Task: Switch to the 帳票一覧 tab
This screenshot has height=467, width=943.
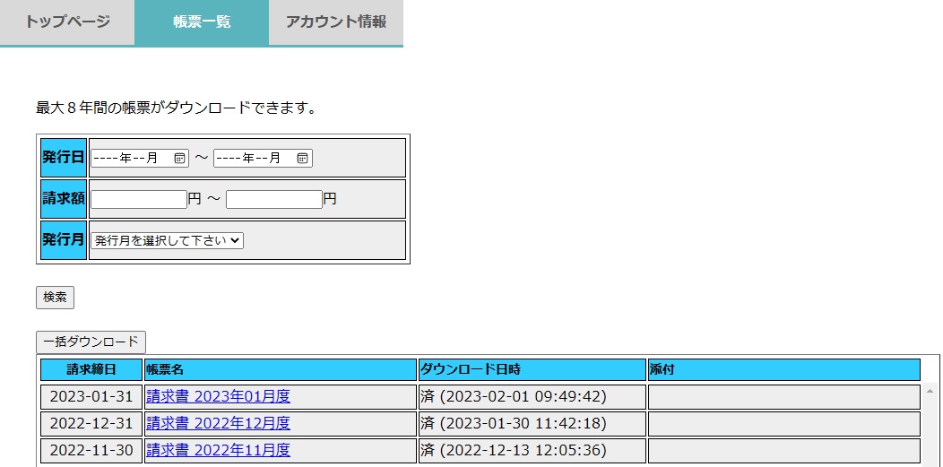Action: coord(202,22)
